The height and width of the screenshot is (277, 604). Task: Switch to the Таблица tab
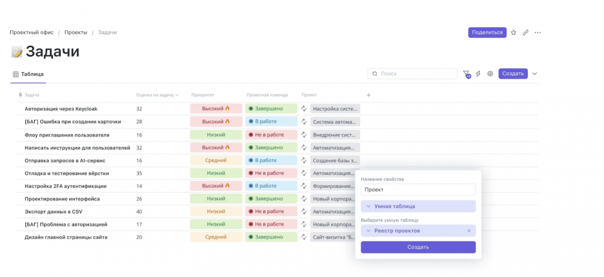click(x=28, y=74)
